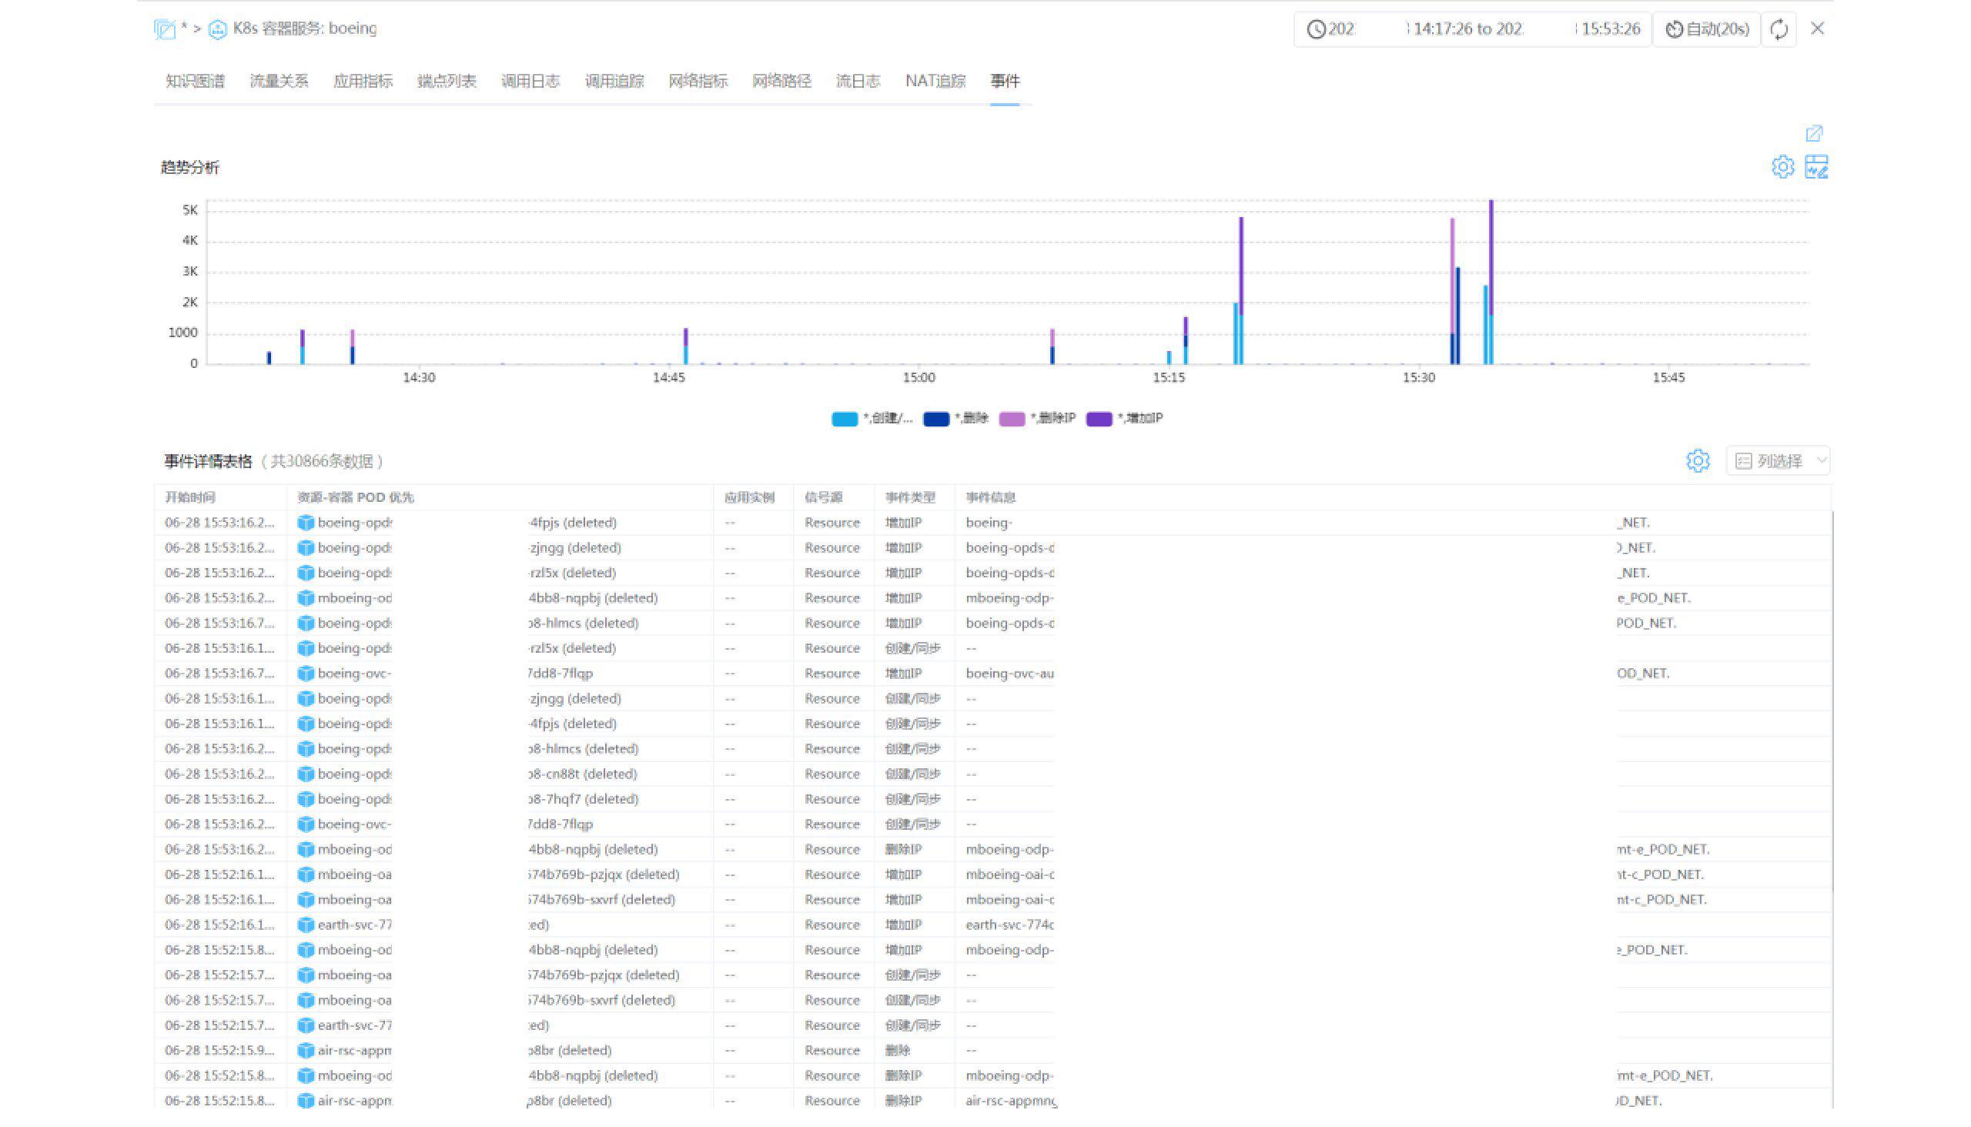Open the external link popout icon
The width and height of the screenshot is (1971, 1127).
(x=1814, y=134)
